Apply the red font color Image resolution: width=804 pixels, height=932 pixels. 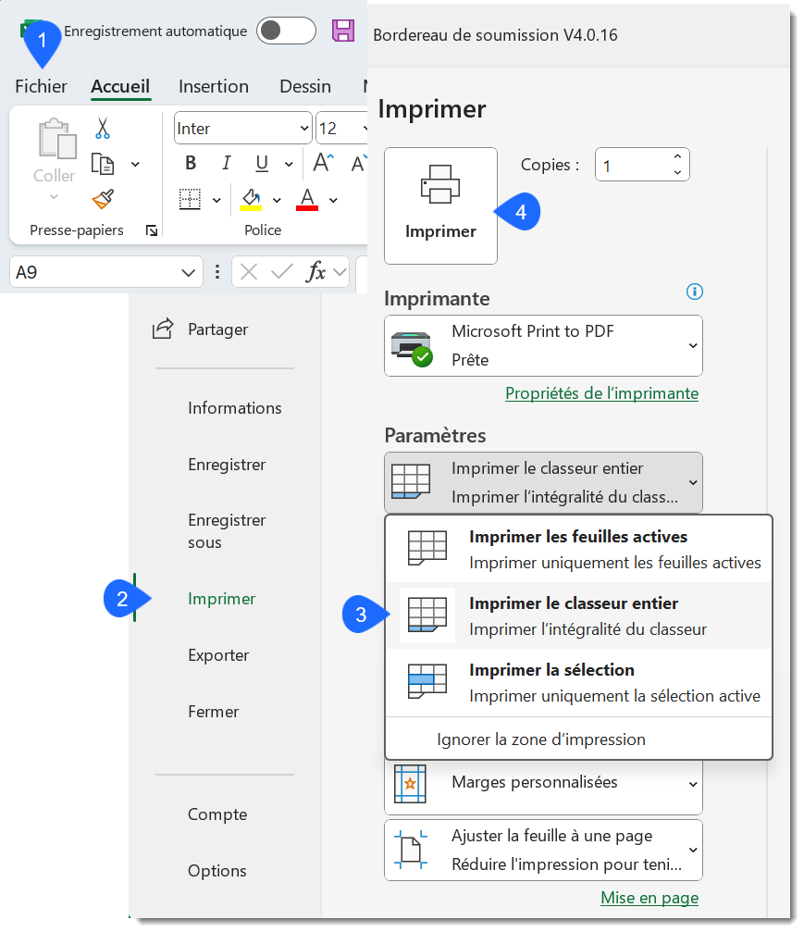pyautogui.click(x=307, y=199)
